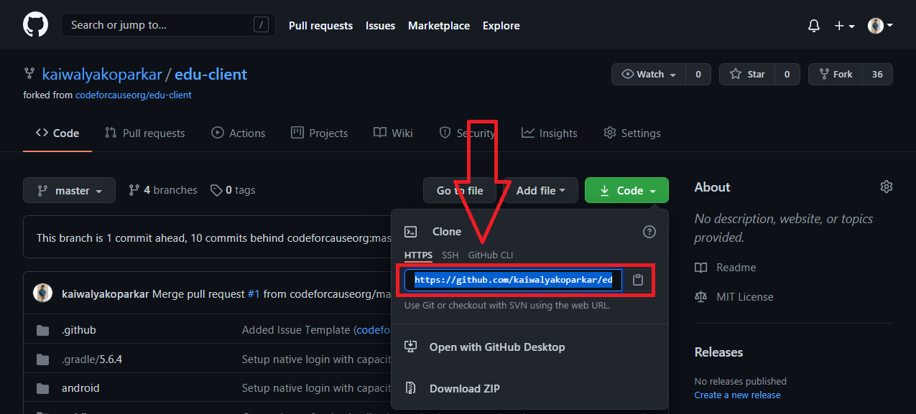This screenshot has width=916, height=414.
Task: Open the master branch dropdown
Action: click(69, 190)
